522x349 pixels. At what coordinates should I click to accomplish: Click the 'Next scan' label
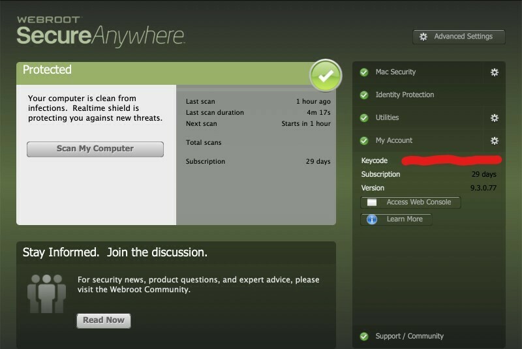point(202,123)
